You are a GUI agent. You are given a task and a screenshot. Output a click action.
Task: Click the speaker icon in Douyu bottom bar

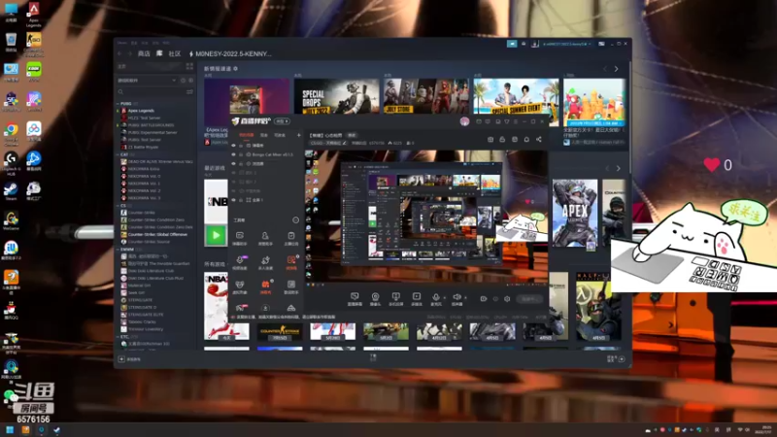tap(456, 298)
